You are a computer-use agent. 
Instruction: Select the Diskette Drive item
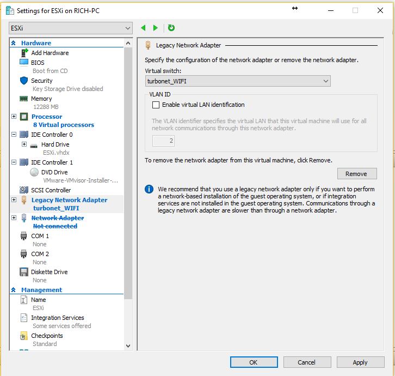point(49,272)
